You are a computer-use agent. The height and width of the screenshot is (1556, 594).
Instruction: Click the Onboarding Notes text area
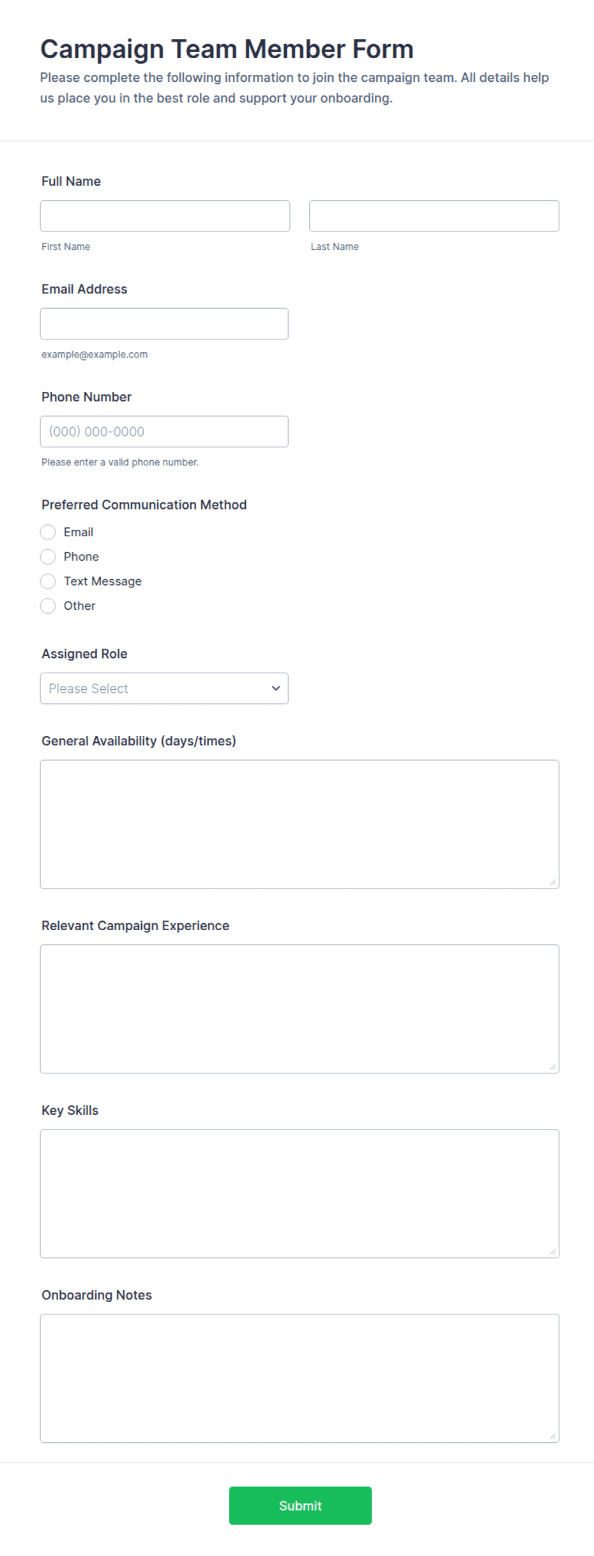300,1379
